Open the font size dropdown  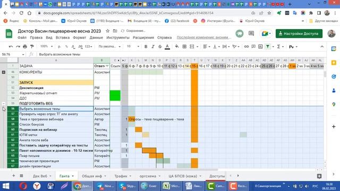tap(133, 46)
